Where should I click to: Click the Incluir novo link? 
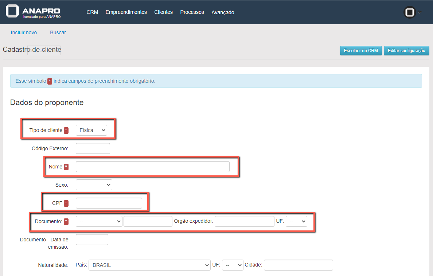pos(24,32)
